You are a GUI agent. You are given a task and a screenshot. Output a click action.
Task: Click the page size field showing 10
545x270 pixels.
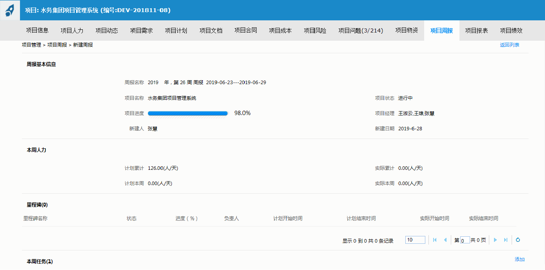(415, 240)
